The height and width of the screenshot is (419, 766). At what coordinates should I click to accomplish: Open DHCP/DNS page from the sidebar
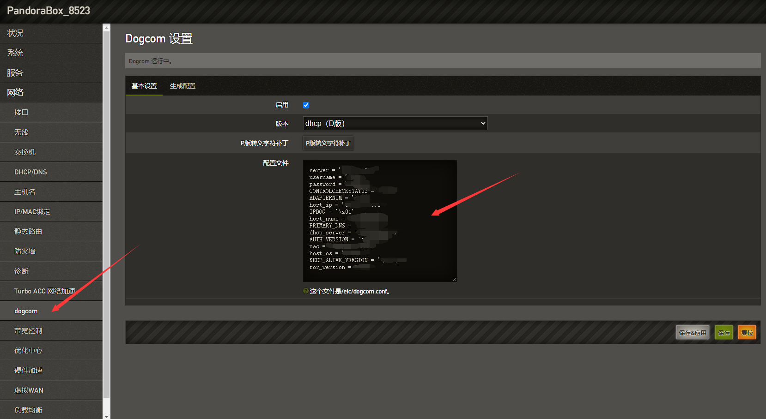coord(51,172)
